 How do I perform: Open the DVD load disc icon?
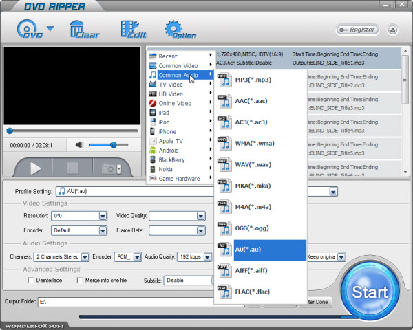pyautogui.click(x=29, y=29)
